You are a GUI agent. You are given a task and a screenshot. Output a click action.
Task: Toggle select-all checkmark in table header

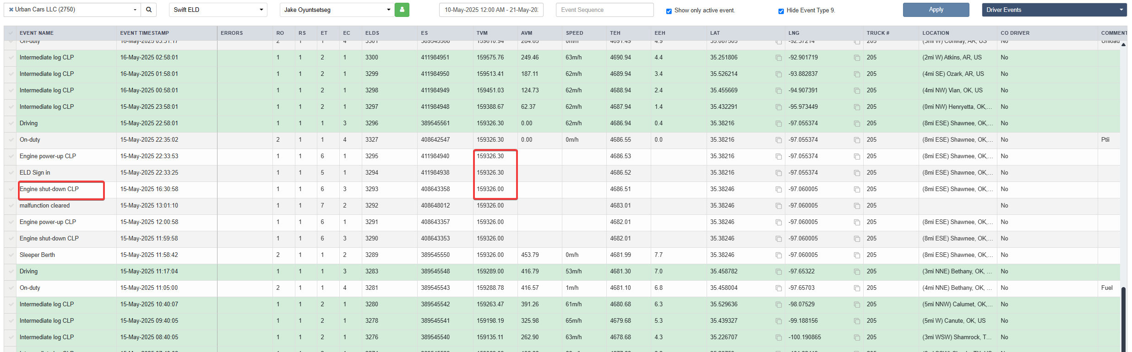(x=11, y=33)
